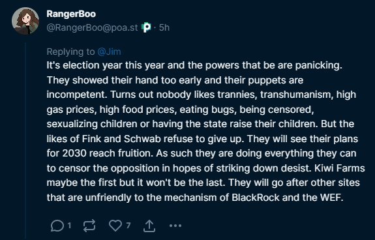This screenshot has height=240, width=375.
Task: Repost the status using the repeat icon
Action: coord(89,226)
